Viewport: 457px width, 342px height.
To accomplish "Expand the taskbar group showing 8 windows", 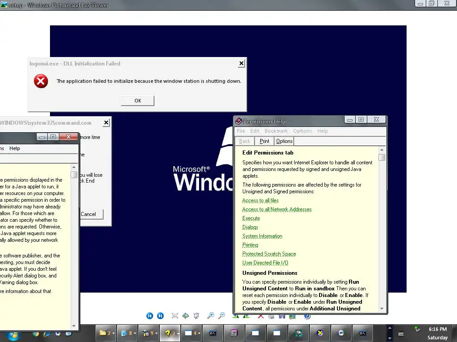I will pos(127,333).
